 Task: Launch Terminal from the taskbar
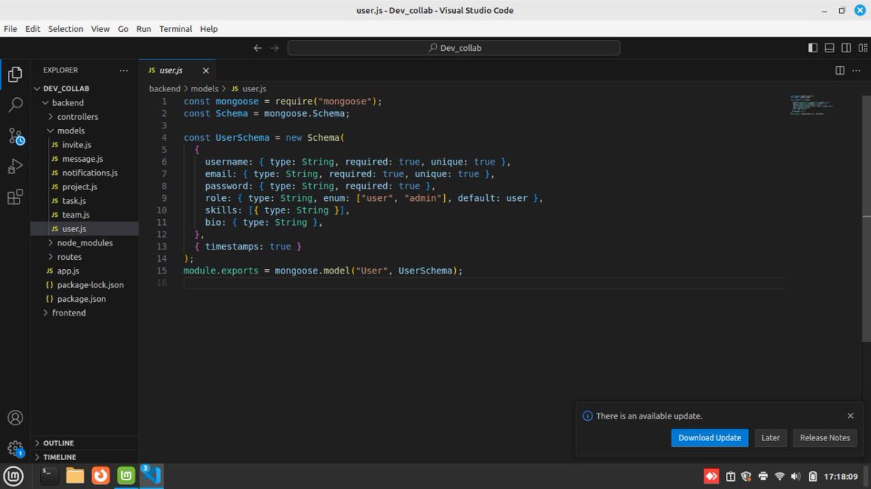[x=49, y=476]
